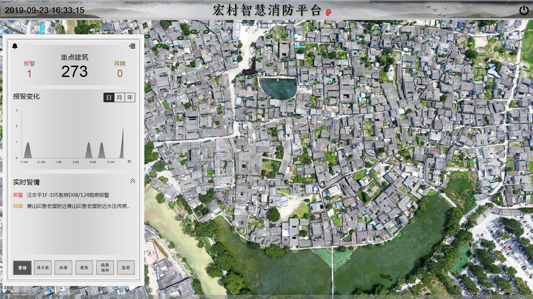
Task: Collapse panel using the list menu icon
Action: tap(132, 46)
